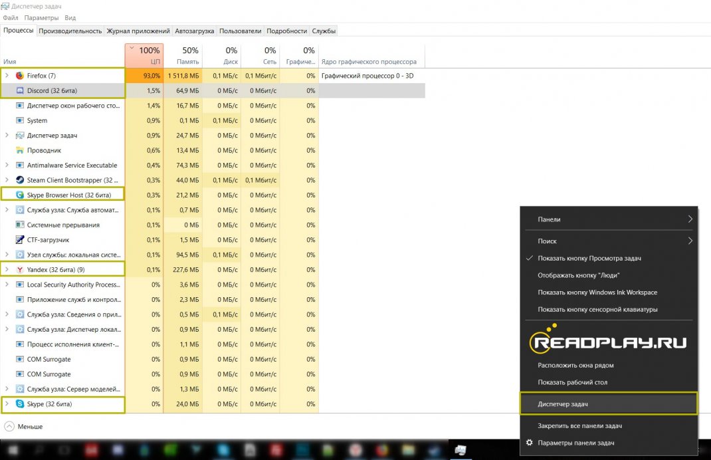Click the Skype Browser Host icon
Image resolution: width=711 pixels, height=460 pixels.
pos(19,195)
